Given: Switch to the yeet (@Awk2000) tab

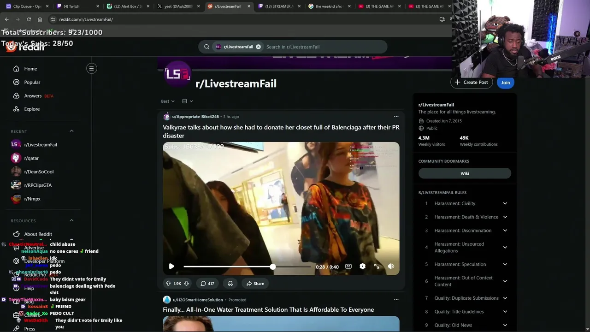Looking at the screenshot, I should [177, 6].
